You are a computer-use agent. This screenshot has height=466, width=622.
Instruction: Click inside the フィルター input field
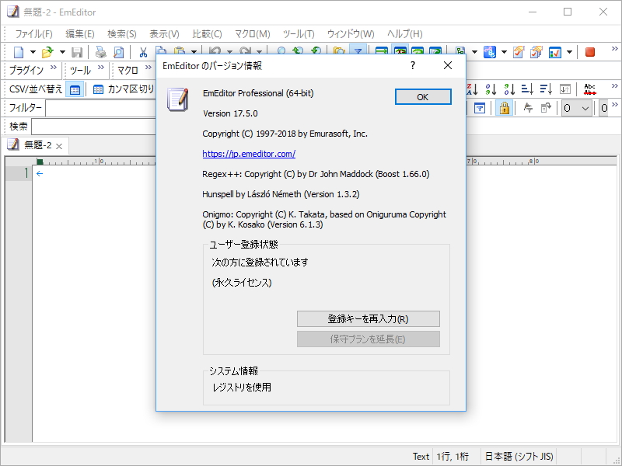pyautogui.click(x=117, y=107)
